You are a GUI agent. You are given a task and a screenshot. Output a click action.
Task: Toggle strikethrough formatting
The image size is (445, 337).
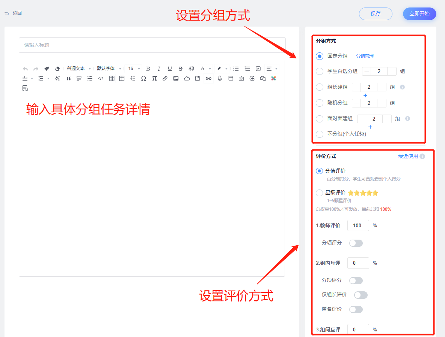[180, 69]
